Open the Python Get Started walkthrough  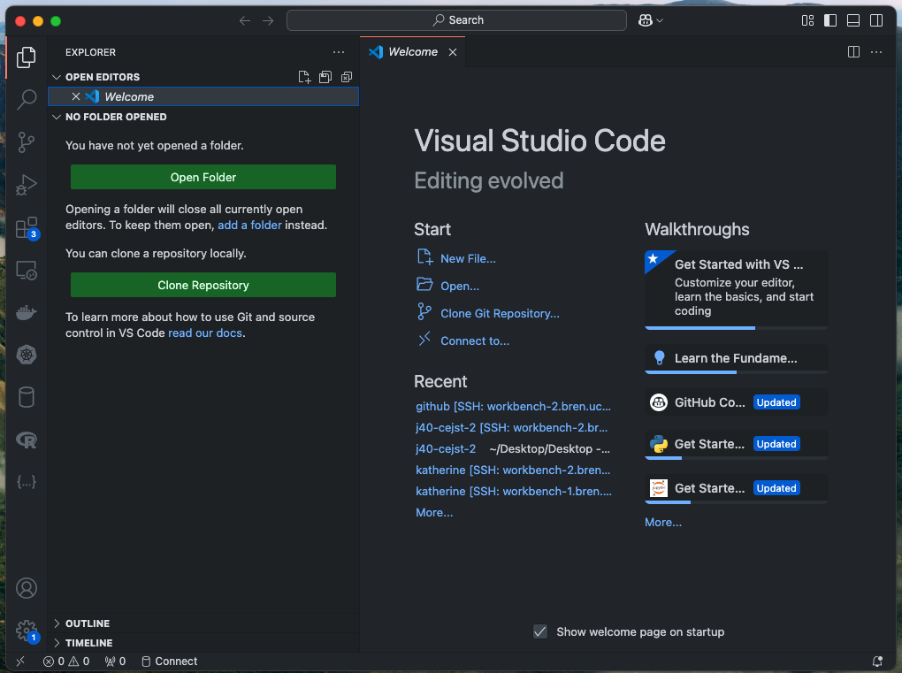pos(737,444)
